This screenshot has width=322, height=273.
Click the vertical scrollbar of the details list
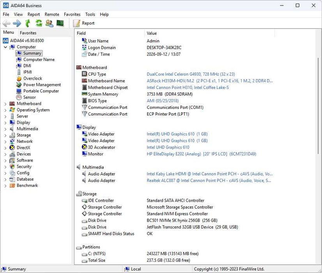(318, 106)
